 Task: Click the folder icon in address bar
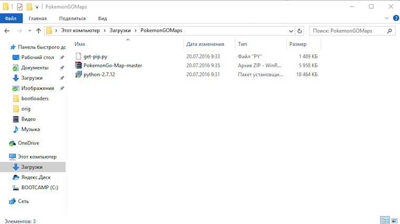[49, 31]
